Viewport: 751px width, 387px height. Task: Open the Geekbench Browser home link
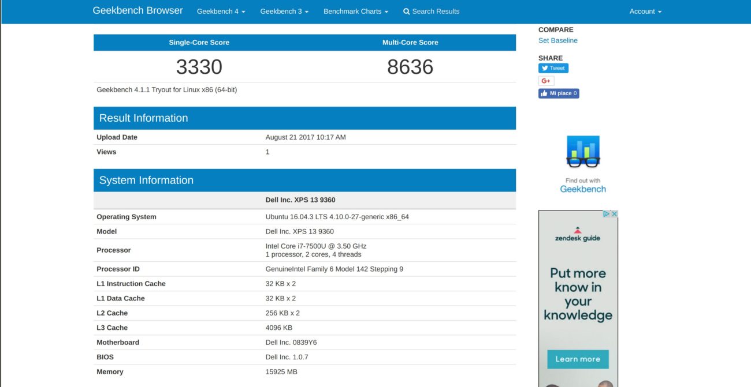137,11
